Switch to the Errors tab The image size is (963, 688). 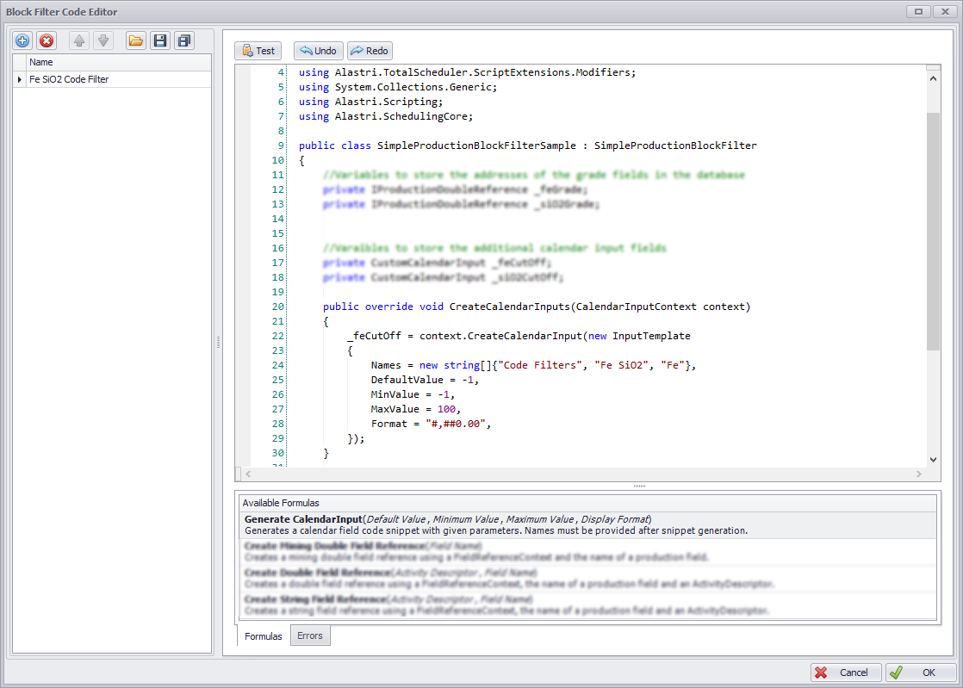[x=309, y=636]
